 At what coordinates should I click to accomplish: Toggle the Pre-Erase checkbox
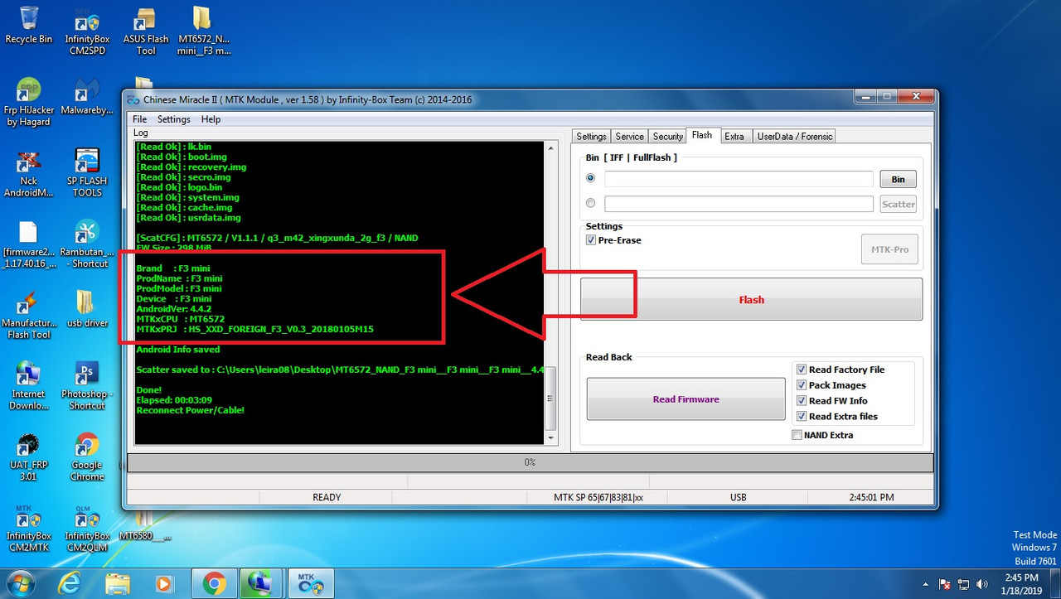(x=591, y=240)
